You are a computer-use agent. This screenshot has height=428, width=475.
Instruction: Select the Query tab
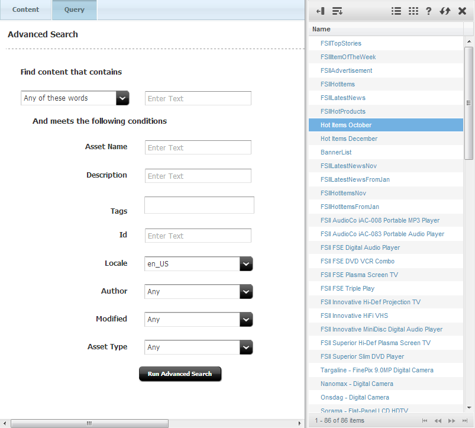pos(75,9)
